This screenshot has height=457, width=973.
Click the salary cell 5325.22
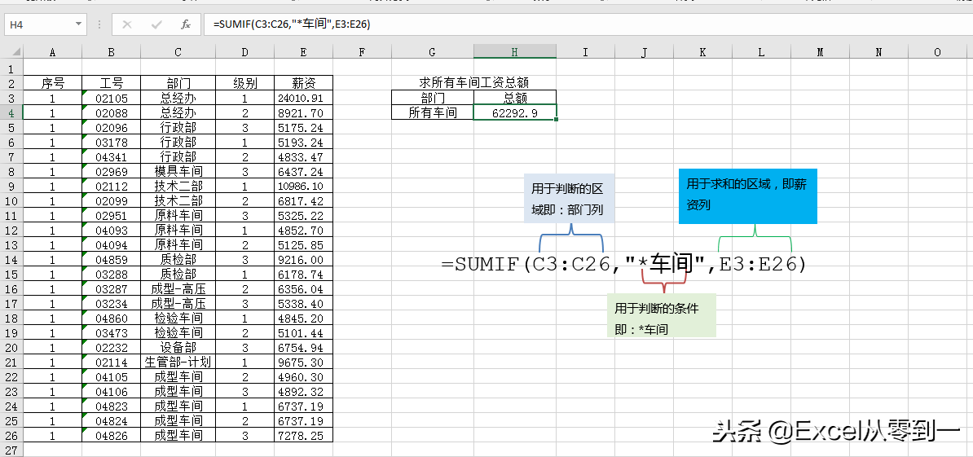point(303,215)
